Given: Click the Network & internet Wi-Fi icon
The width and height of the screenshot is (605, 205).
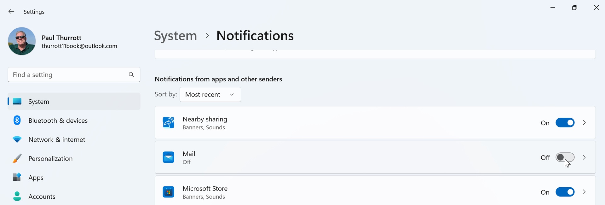Looking at the screenshot, I should tap(17, 139).
